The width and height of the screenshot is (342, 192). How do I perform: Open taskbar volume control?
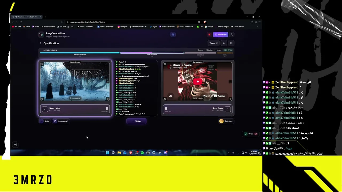pyautogui.click(x=246, y=153)
